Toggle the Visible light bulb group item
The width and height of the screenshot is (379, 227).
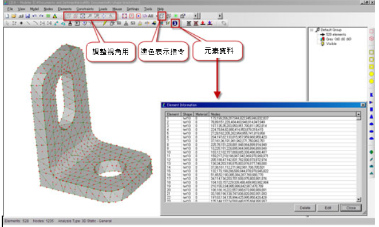[x=329, y=43]
